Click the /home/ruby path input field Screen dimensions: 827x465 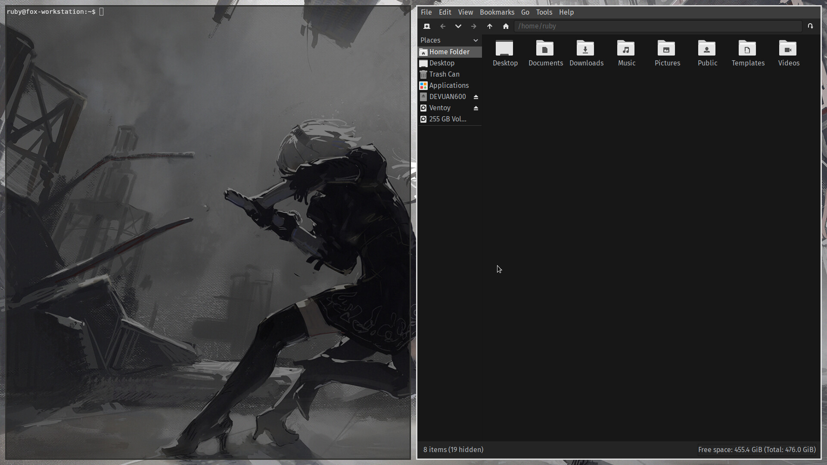[x=657, y=26]
